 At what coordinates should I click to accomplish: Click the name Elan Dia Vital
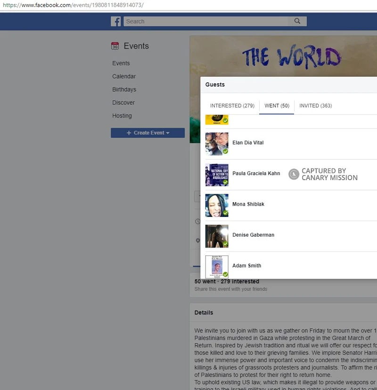(248, 143)
